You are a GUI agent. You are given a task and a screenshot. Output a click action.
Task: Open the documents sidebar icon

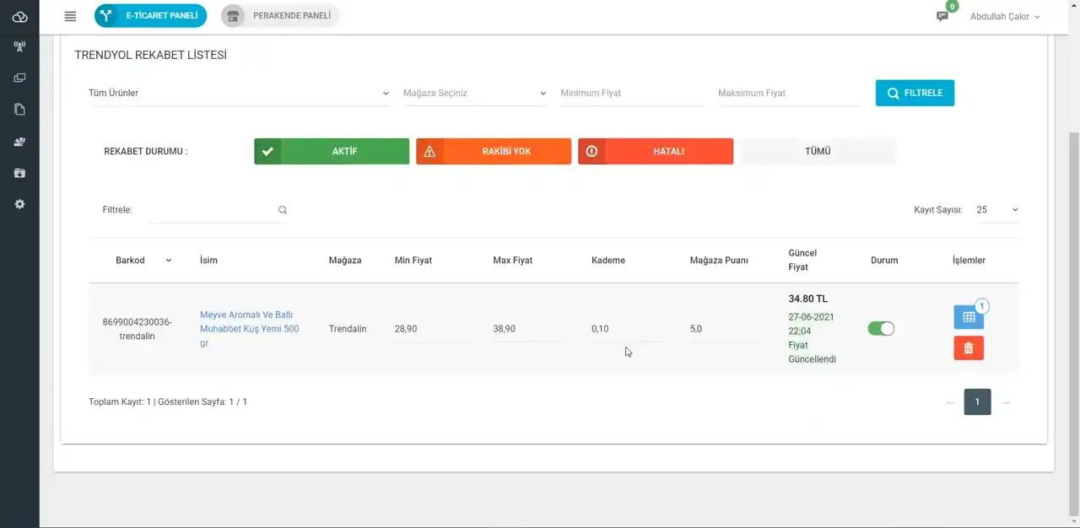19,110
